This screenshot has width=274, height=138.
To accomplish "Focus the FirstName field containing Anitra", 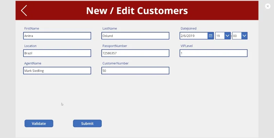I will click(57, 36).
